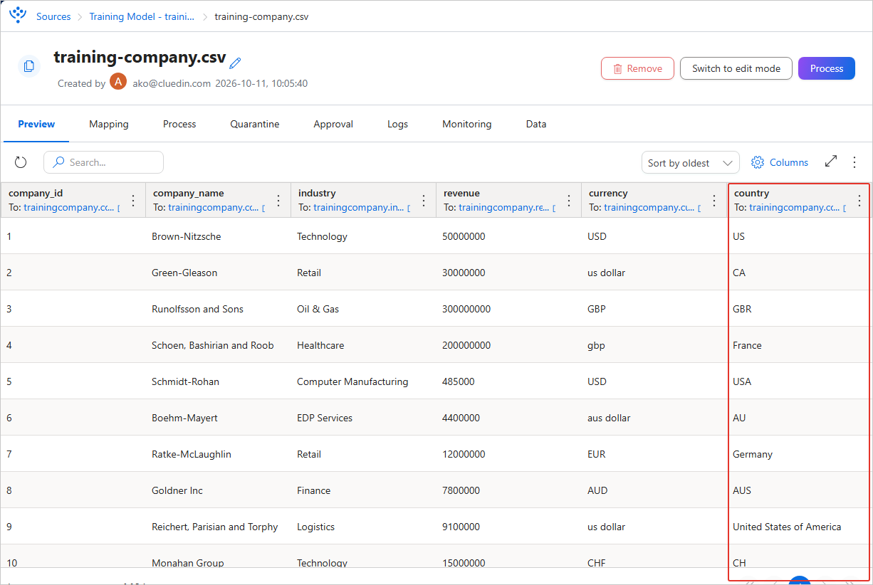Refresh the preview table
This screenshot has height=585, width=873.
[21, 162]
